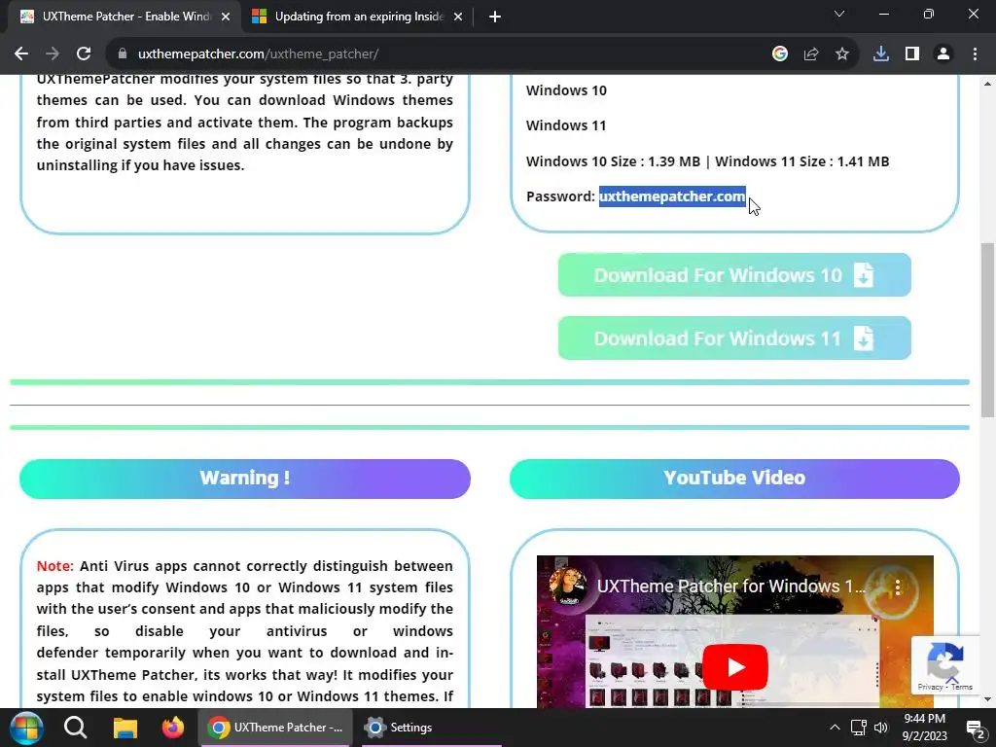996x747 pixels.
Task: Open the YouTube video three-dot options
Action: coord(898,587)
